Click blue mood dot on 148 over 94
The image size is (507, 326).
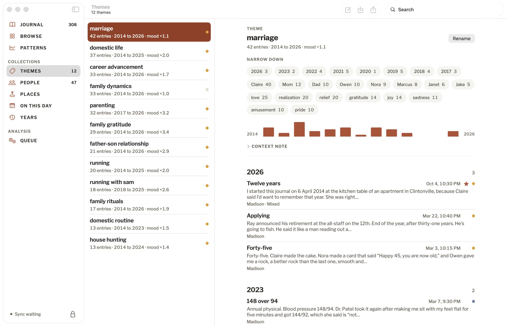coord(473,301)
